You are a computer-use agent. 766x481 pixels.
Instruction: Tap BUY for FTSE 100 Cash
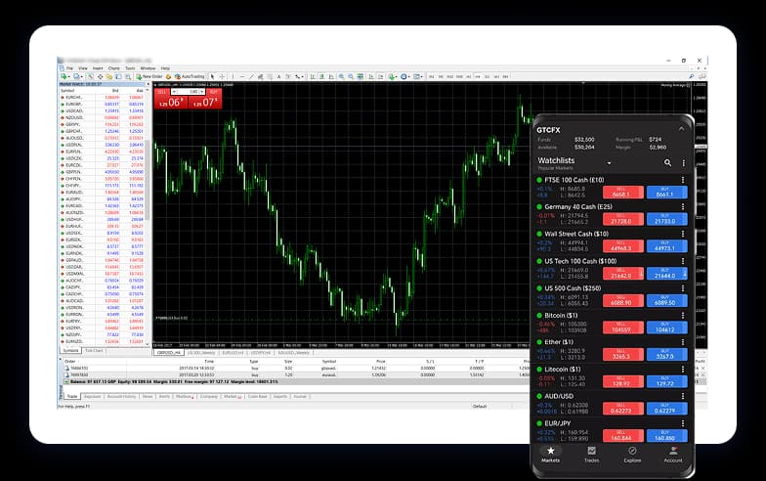click(x=666, y=192)
